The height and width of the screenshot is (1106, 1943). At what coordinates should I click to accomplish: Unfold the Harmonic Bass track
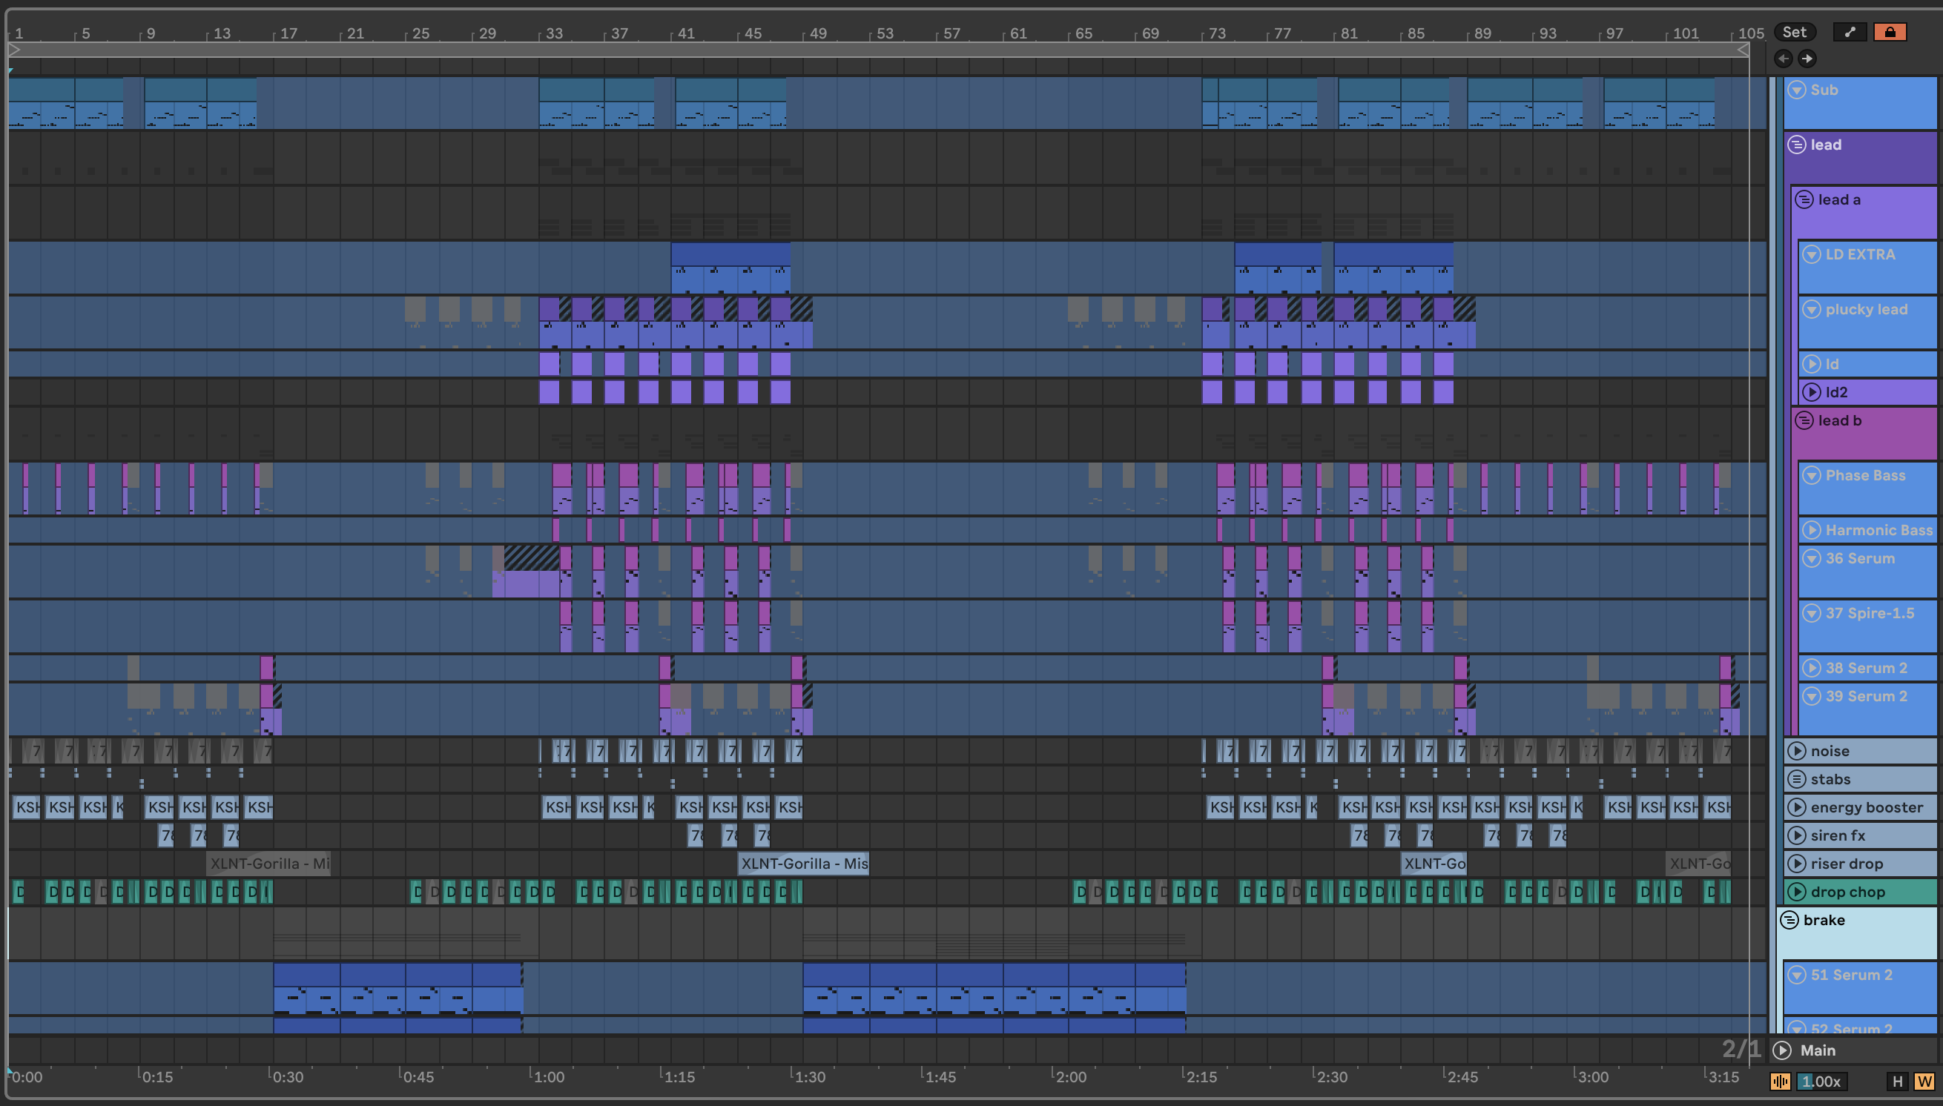tap(1812, 530)
